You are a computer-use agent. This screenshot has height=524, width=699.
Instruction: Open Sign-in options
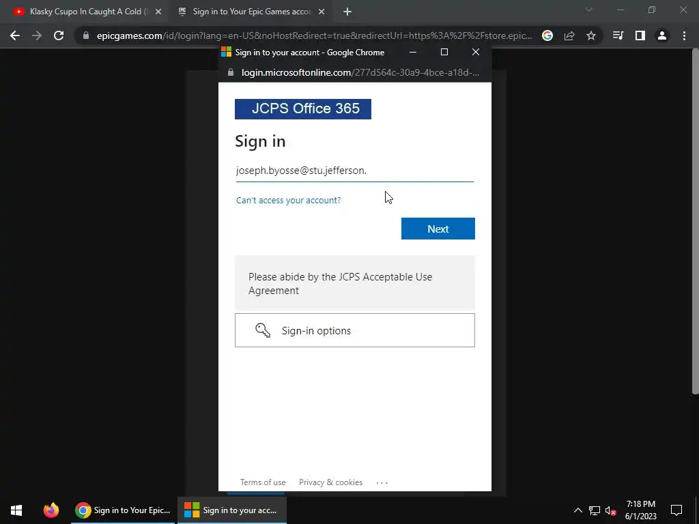(355, 330)
